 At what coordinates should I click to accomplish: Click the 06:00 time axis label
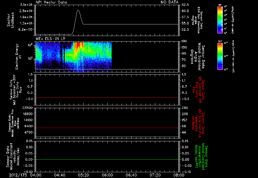107,175
